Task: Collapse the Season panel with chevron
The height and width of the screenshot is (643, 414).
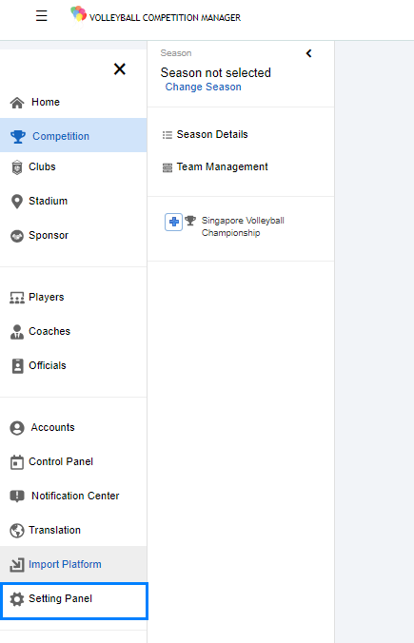Action: (x=308, y=53)
